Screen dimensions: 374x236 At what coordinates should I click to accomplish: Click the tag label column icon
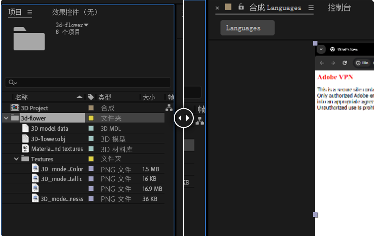pos(91,97)
